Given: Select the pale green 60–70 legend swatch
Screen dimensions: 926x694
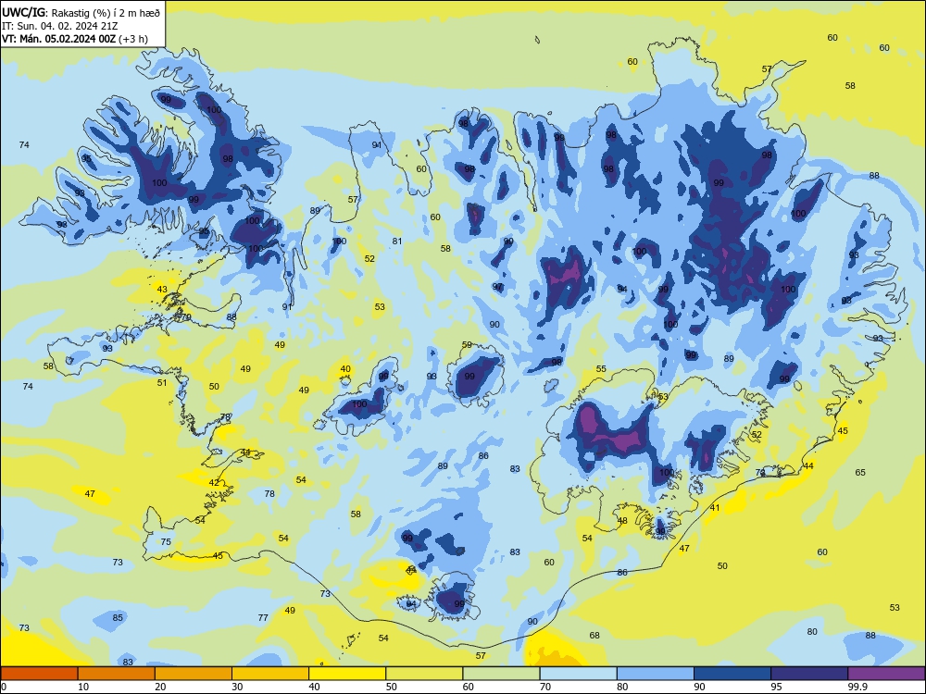Looking at the screenshot, I should coord(501,674).
